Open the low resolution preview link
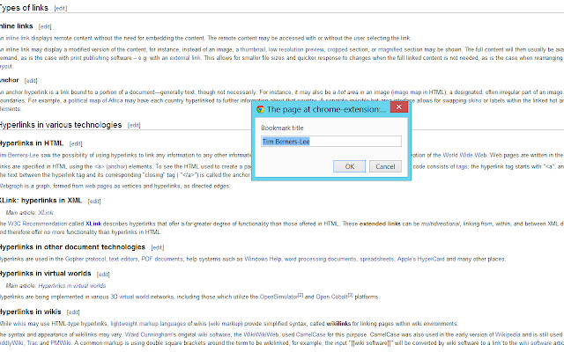This screenshot has height=352, width=564. [296, 49]
